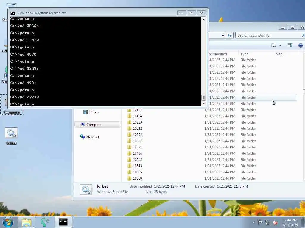Screen dimensions: 305x228
Task: Open Action Center flag tray icon
Action: coord(260,222)
